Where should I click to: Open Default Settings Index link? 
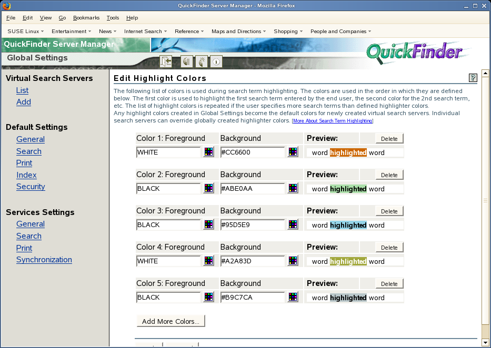pyautogui.click(x=26, y=175)
